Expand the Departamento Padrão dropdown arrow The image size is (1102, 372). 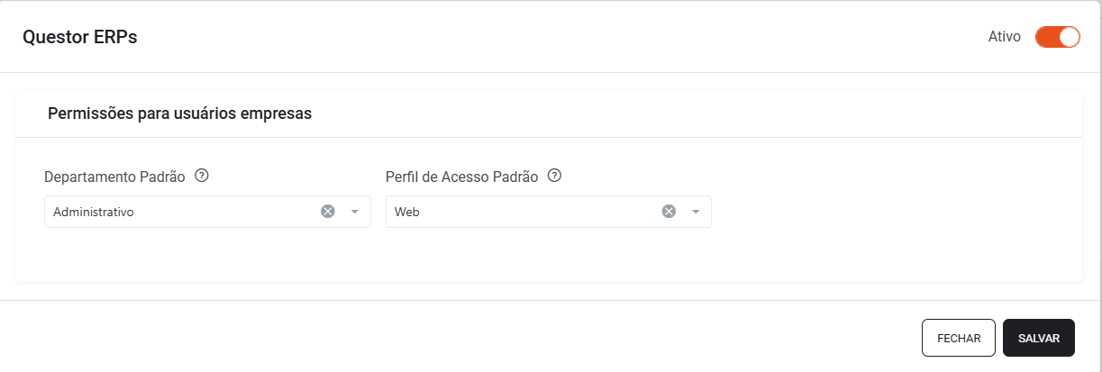point(355,212)
